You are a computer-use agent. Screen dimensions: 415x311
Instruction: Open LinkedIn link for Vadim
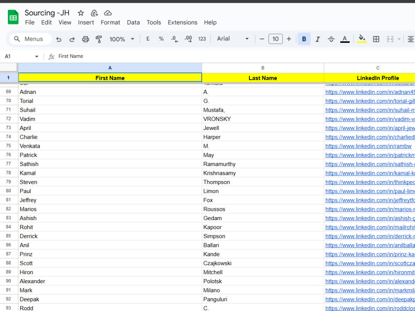[370, 119]
